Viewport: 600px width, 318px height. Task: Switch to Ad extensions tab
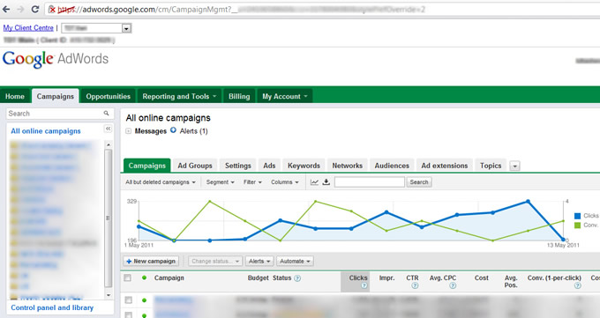tap(445, 166)
